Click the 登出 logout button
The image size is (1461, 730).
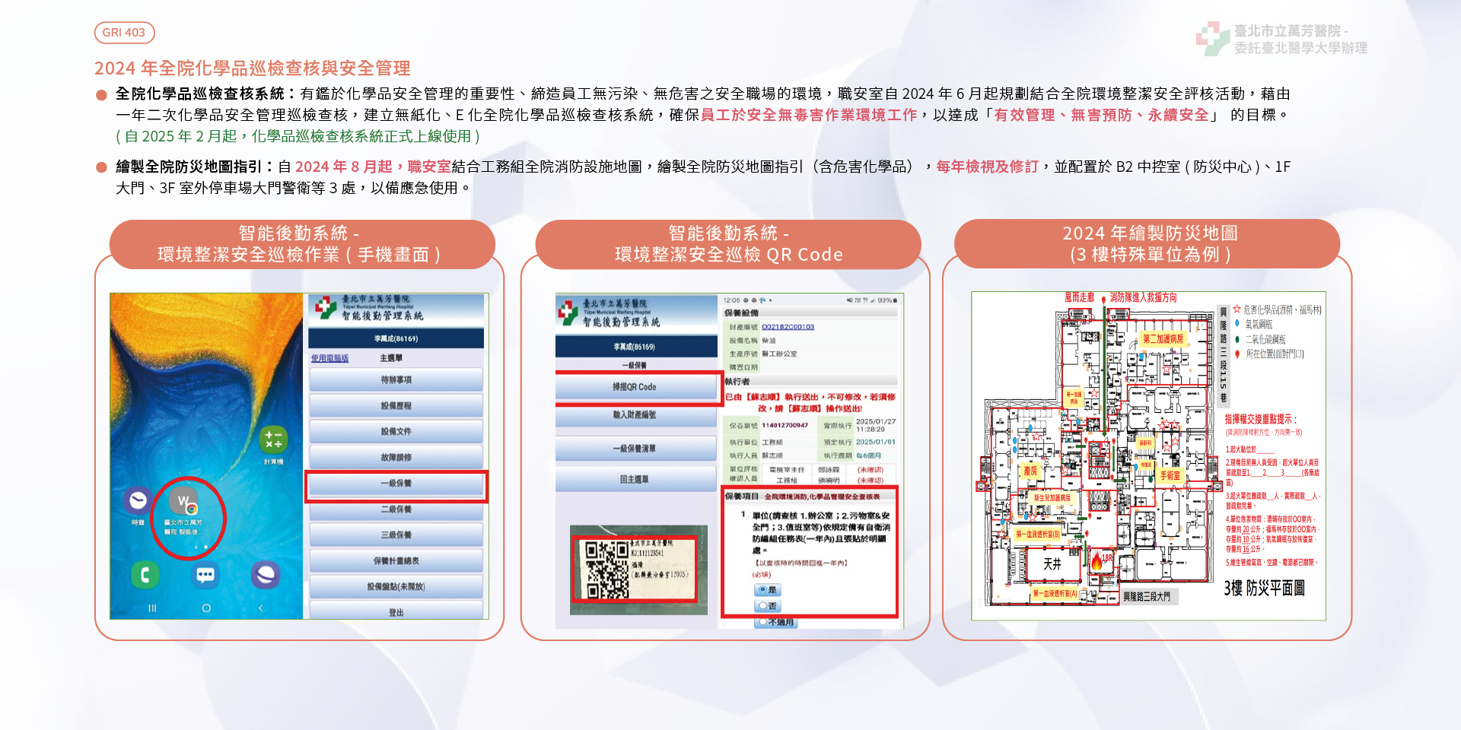pyautogui.click(x=396, y=611)
